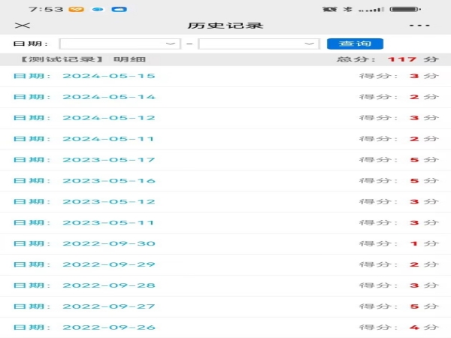Click the start date dropdown arrow
Image resolution: width=451 pixels, height=338 pixels.
coord(171,44)
